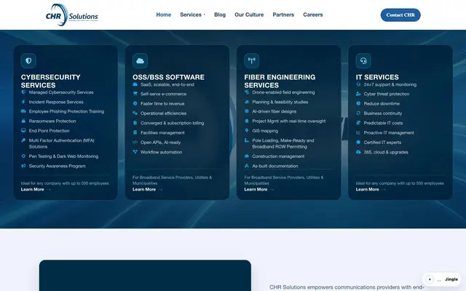Click icon beside As-built documentation
This screenshot has width=466, height=291.
247,166
